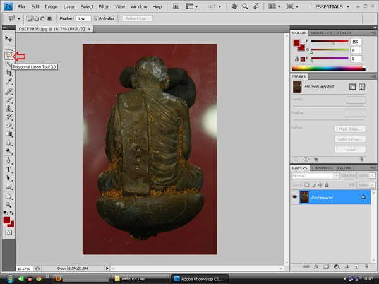The width and height of the screenshot is (379, 284).
Task: Click the Invert button in Masks
Action: click(x=350, y=150)
